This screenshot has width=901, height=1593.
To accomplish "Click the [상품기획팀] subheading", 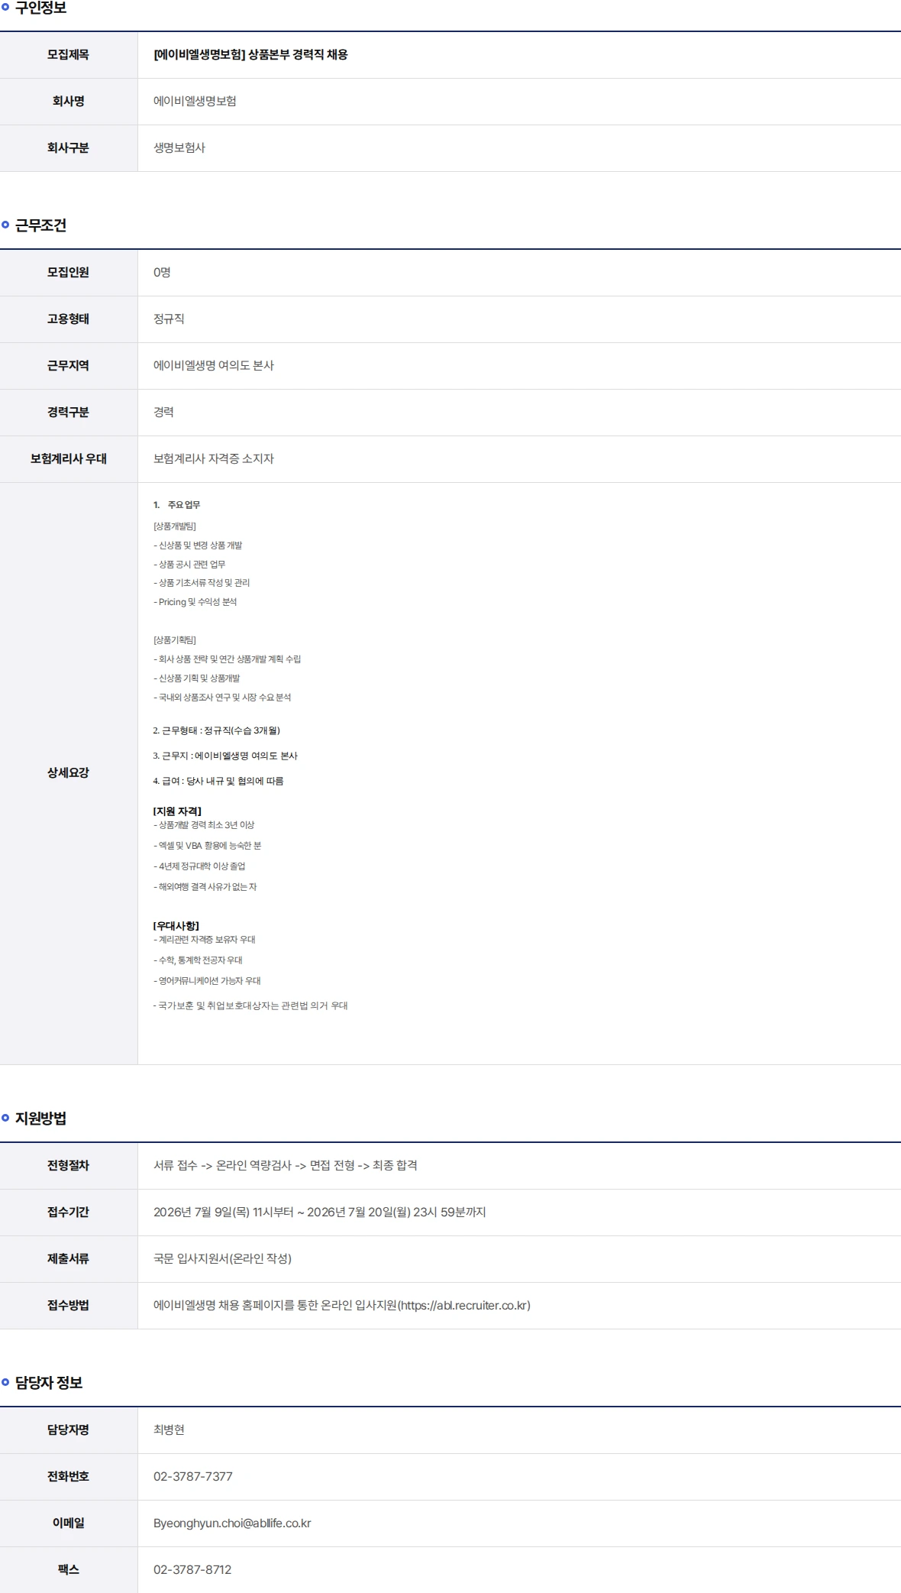I will click(x=175, y=640).
